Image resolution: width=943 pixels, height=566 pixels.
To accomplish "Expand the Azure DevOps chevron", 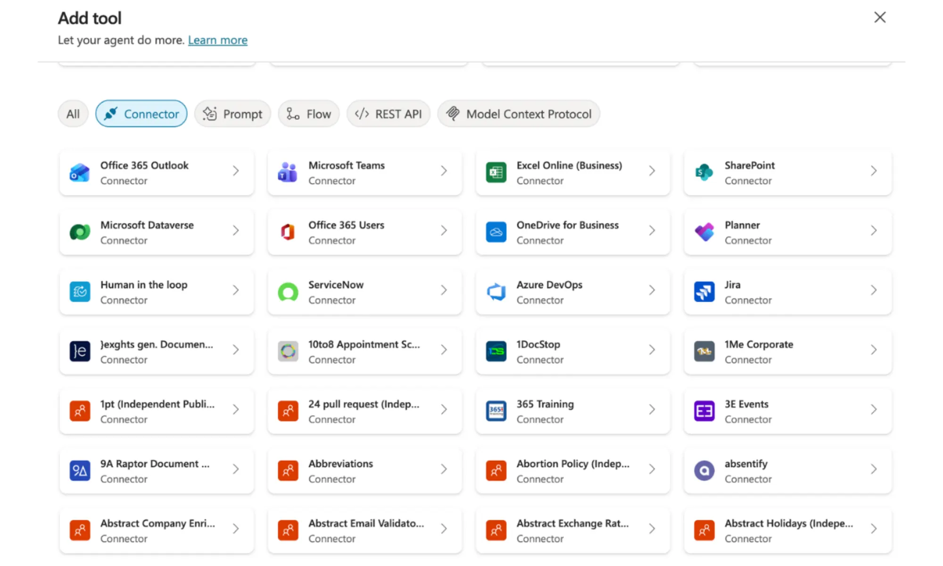I will (x=652, y=290).
